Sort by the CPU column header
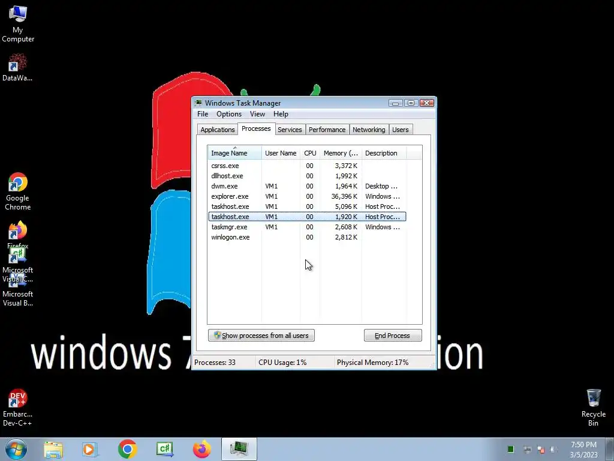The width and height of the screenshot is (614, 461). pyautogui.click(x=310, y=153)
